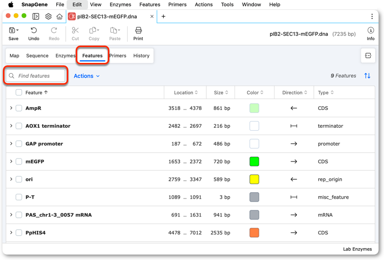The image size is (384, 260).
Task: Check the ori feature checkbox
Action: [19, 179]
